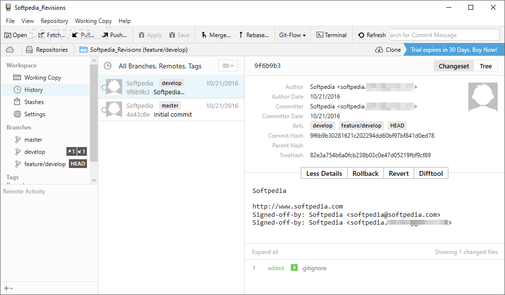The width and height of the screenshot is (505, 295).
Task: Open the File menu
Action: tap(10, 21)
